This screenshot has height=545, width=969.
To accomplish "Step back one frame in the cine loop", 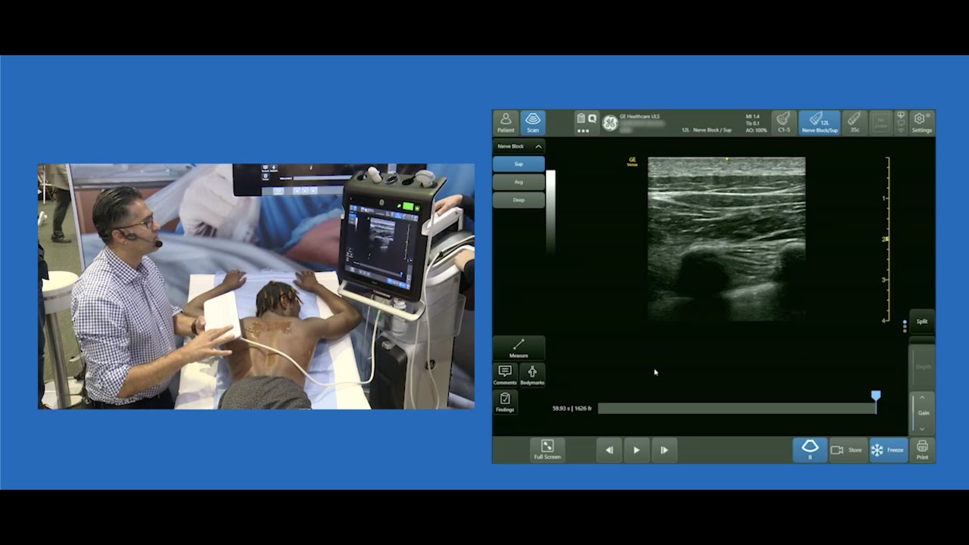I will pyautogui.click(x=609, y=450).
